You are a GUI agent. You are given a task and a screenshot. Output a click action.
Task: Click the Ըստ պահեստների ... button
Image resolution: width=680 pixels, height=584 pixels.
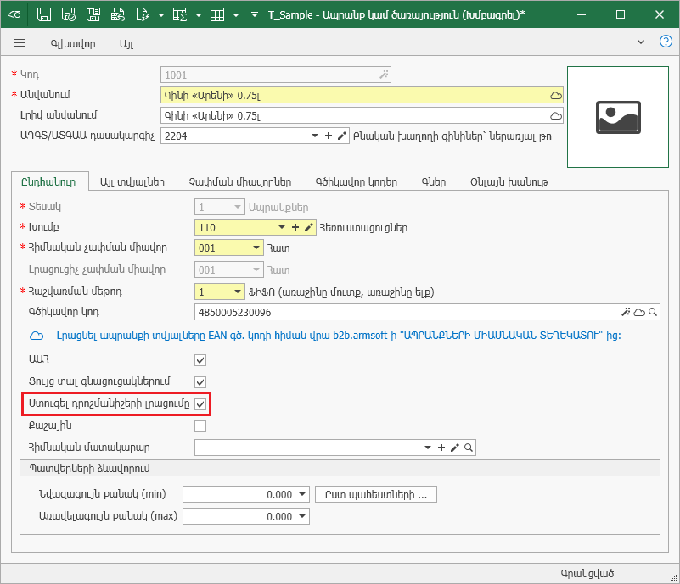[x=376, y=494]
